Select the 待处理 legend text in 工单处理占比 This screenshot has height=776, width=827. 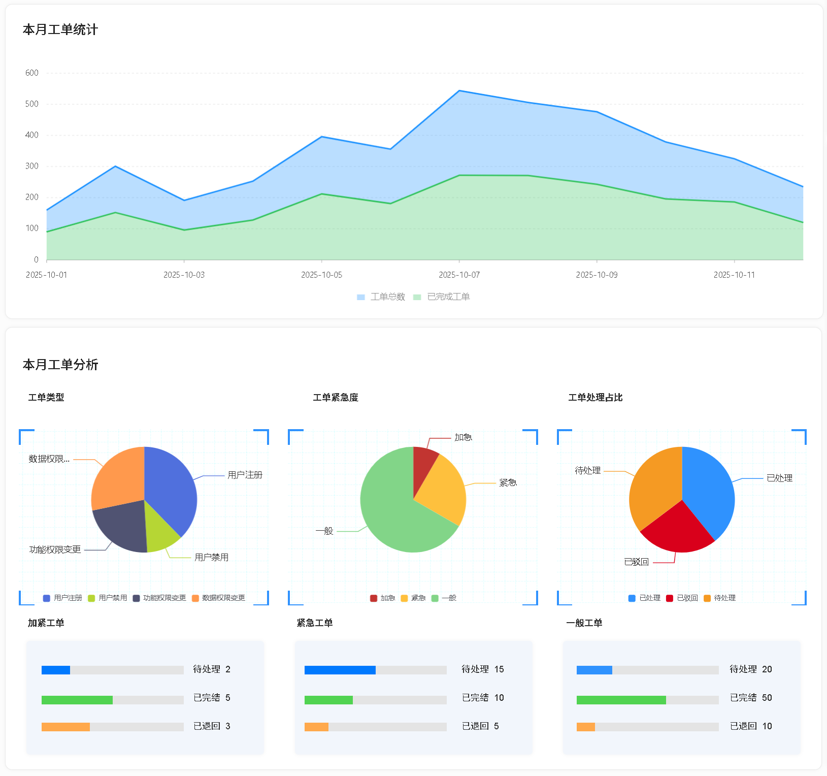coord(724,598)
